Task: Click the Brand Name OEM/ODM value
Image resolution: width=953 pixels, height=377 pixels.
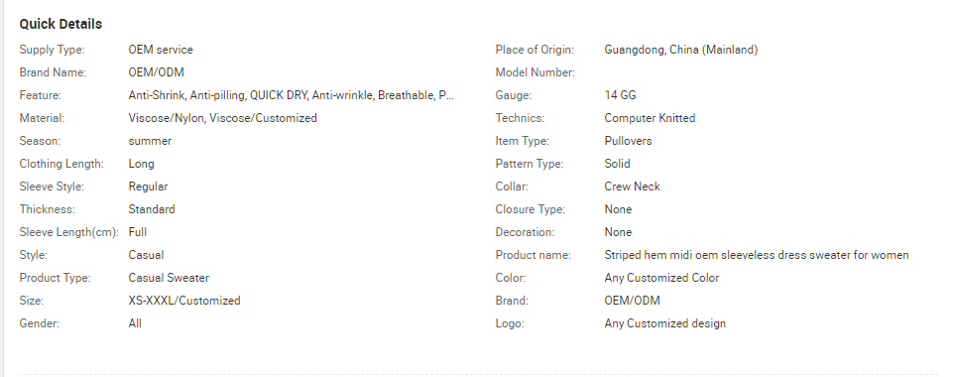Action: (x=156, y=72)
